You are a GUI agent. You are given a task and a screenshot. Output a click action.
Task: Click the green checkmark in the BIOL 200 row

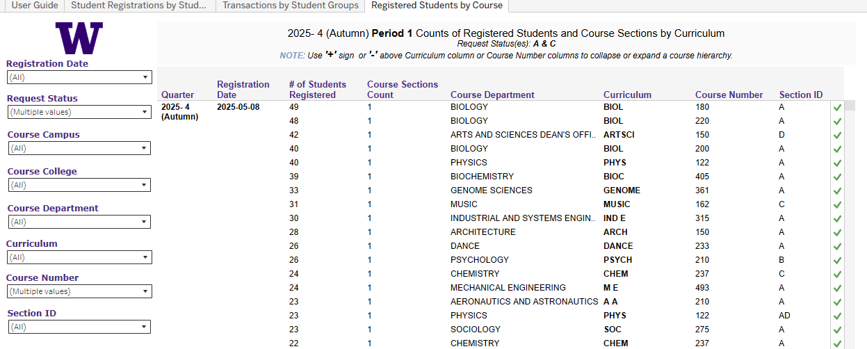837,149
